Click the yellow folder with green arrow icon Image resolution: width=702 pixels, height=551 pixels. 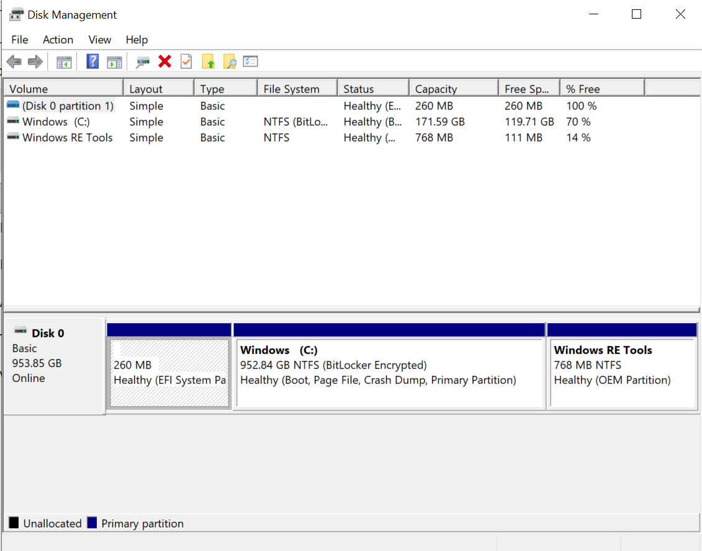coord(208,61)
